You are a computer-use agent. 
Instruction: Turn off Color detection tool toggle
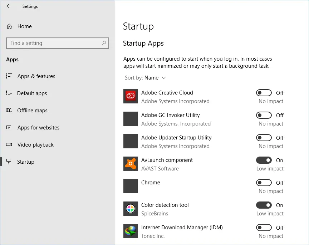point(264,205)
